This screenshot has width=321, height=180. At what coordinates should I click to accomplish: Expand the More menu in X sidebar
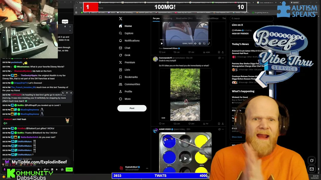tap(125, 99)
